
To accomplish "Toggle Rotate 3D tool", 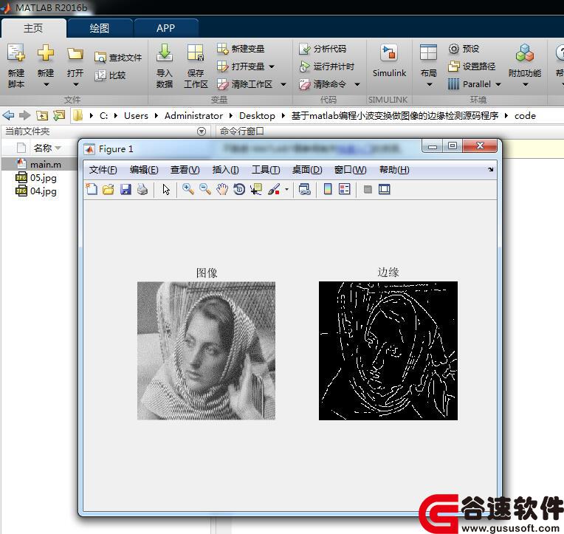I will 239,189.
